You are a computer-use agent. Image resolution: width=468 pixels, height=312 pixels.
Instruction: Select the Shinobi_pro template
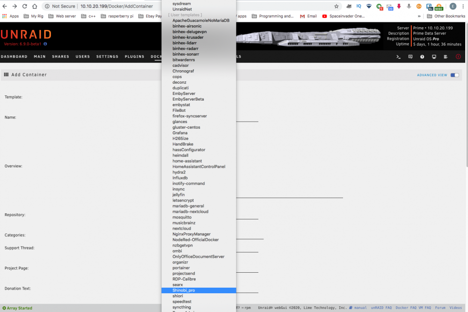[199, 290]
